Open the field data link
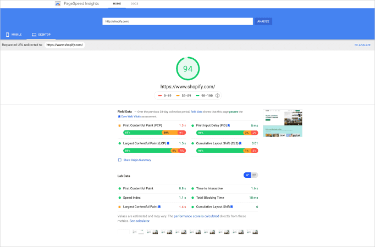 pyautogui.click(x=196, y=111)
